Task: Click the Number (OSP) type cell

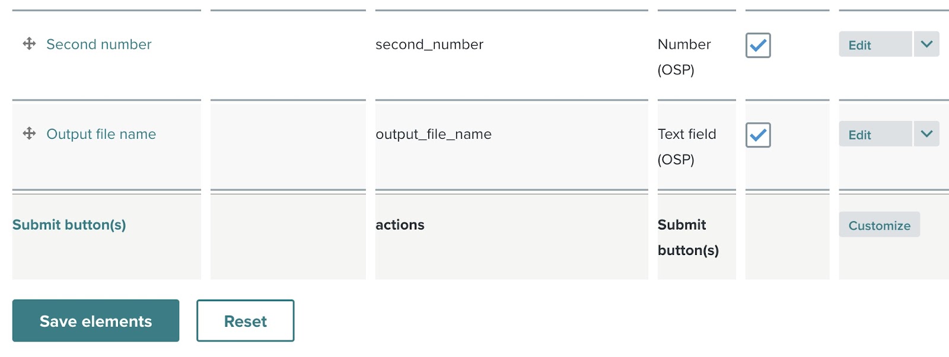Action: 684,57
